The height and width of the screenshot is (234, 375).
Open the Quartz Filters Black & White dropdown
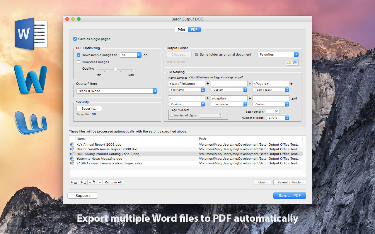tap(117, 91)
